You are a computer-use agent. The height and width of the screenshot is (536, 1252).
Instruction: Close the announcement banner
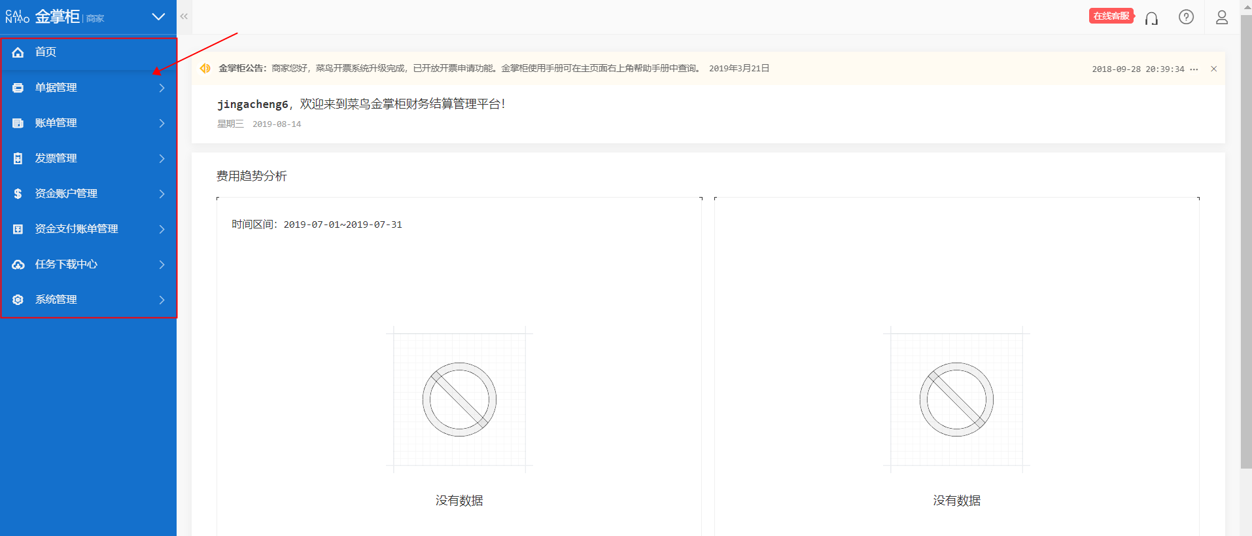(1213, 69)
